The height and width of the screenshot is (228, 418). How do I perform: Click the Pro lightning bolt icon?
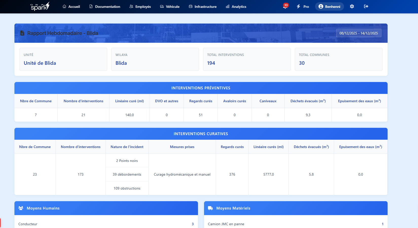coord(299,7)
